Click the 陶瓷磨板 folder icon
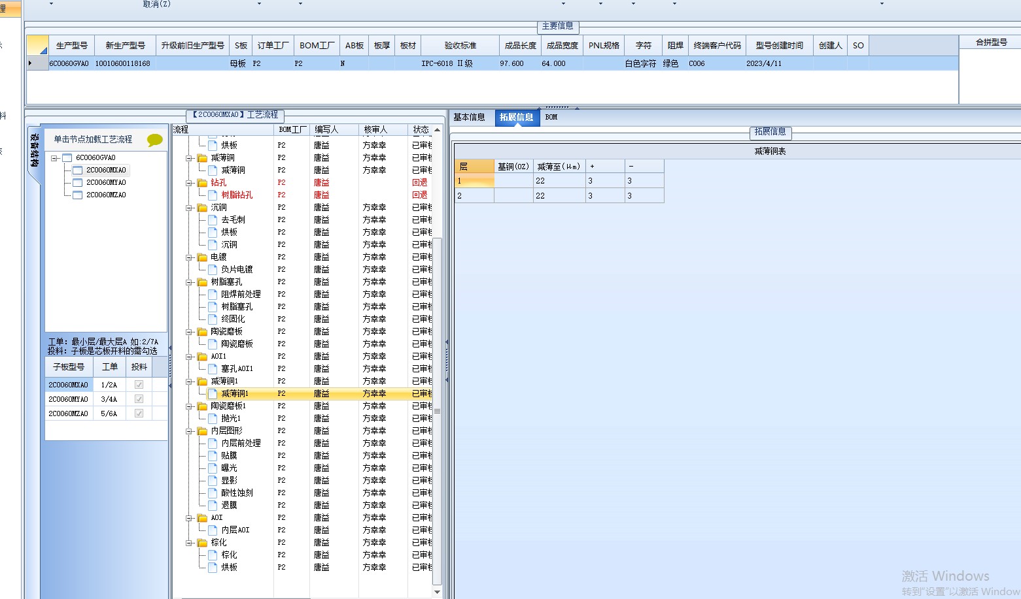The image size is (1021, 599). (x=202, y=332)
